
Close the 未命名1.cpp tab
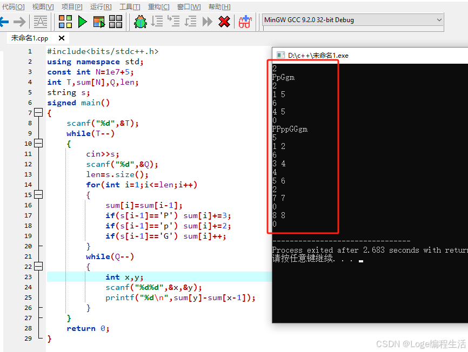(62, 38)
